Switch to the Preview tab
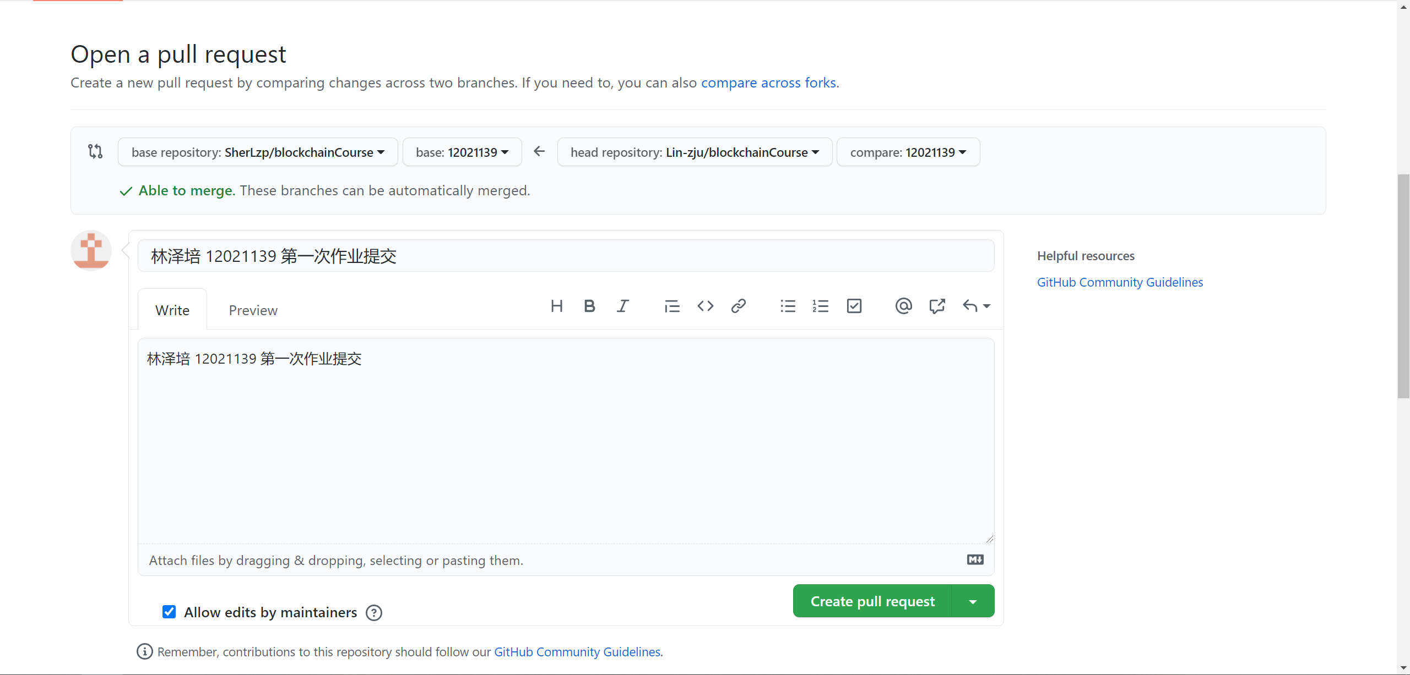 pos(253,310)
